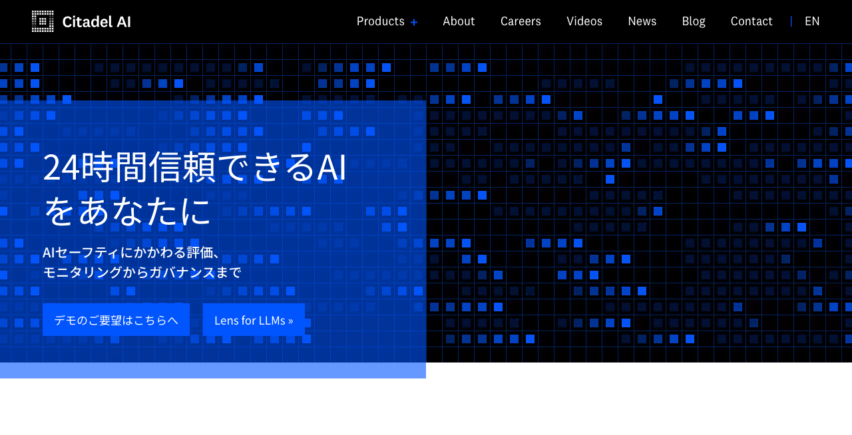Select News in the navigation bar

[642, 21]
